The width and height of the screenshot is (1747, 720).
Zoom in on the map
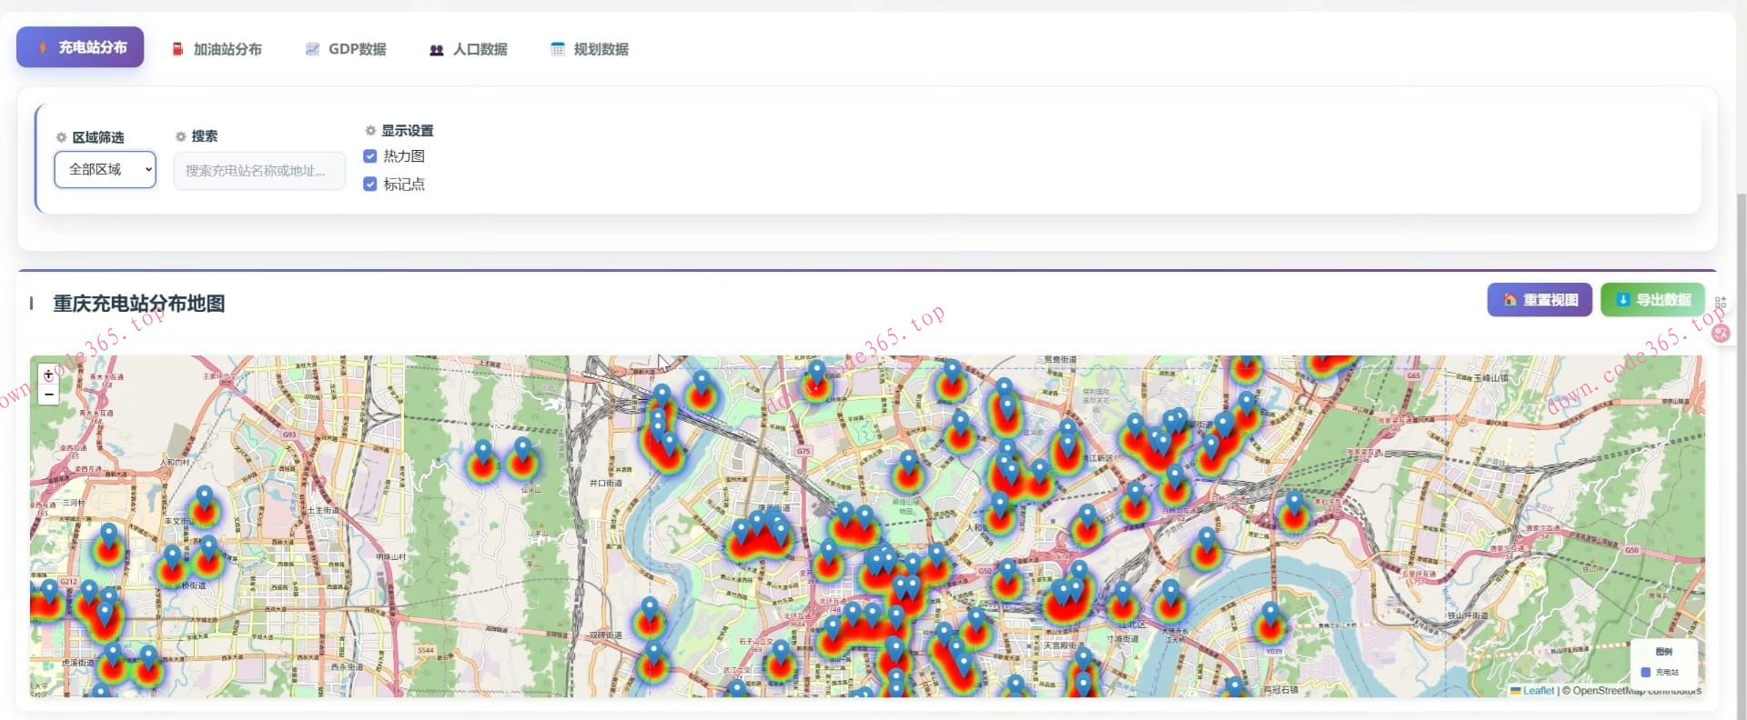[x=49, y=375]
